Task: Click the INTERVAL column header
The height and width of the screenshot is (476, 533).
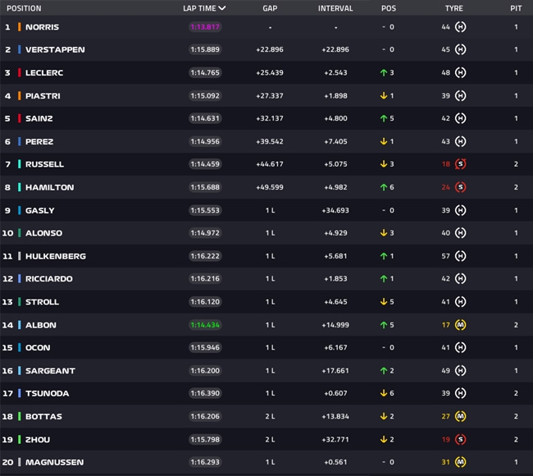Action: tap(335, 8)
